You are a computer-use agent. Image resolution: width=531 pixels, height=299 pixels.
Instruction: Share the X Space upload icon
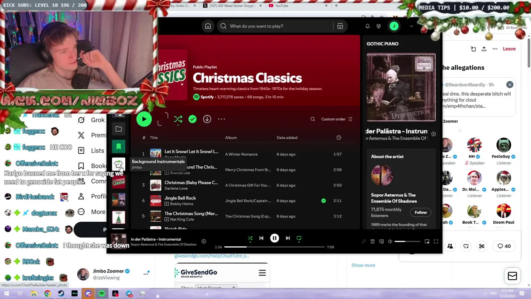(484, 49)
